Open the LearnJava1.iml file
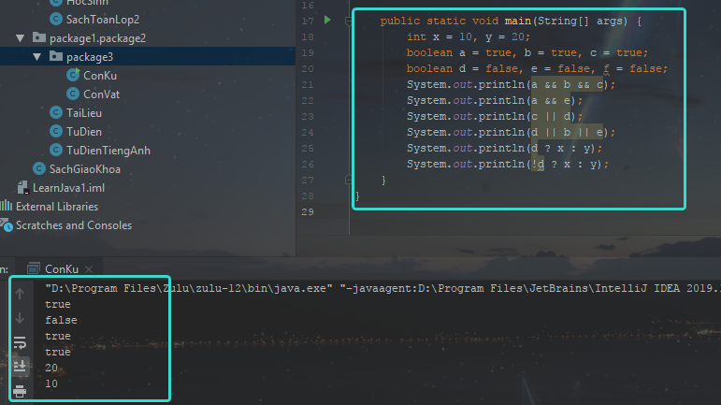721x405 pixels. (68, 188)
